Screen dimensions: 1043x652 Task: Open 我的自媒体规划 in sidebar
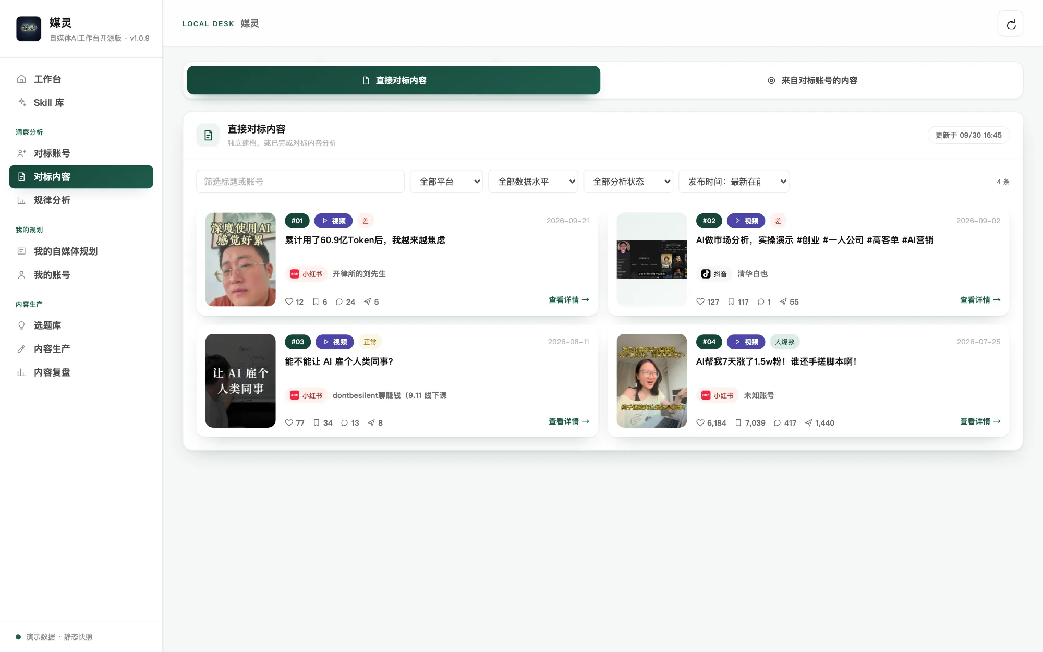tap(81, 251)
